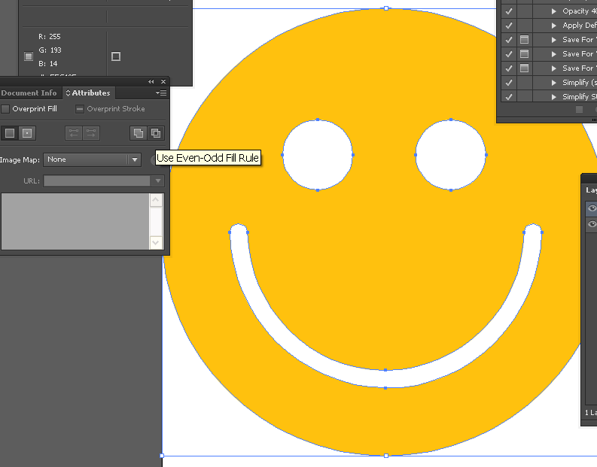Click the Use Non-Zero Winding Fill Rule icon
597x467 pixels.
point(138,133)
